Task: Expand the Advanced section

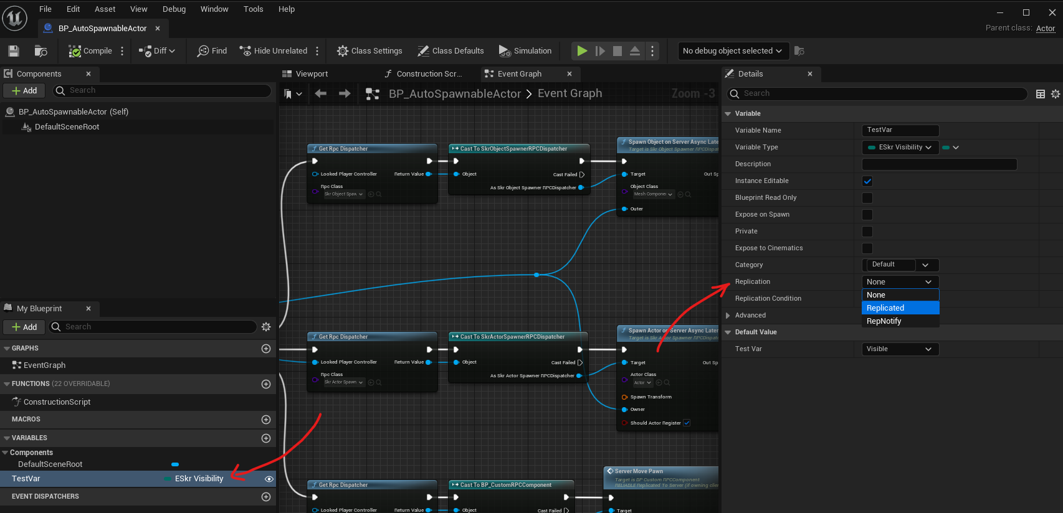Action: pos(728,316)
